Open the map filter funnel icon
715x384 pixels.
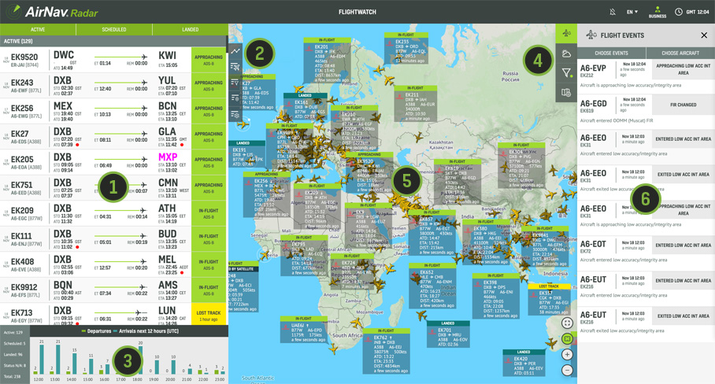point(566,73)
